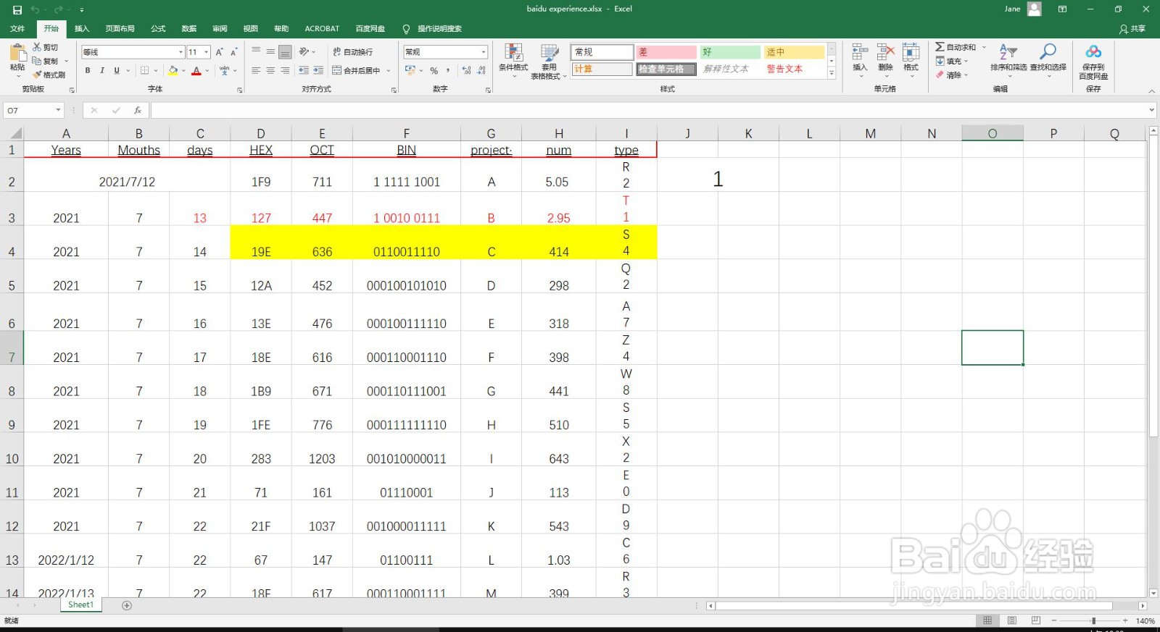The image size is (1160, 632).
Task: Click the phonetic guide (wén) icon
Action: (224, 70)
